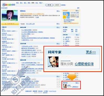Click the login link at far top right

[78, 8]
